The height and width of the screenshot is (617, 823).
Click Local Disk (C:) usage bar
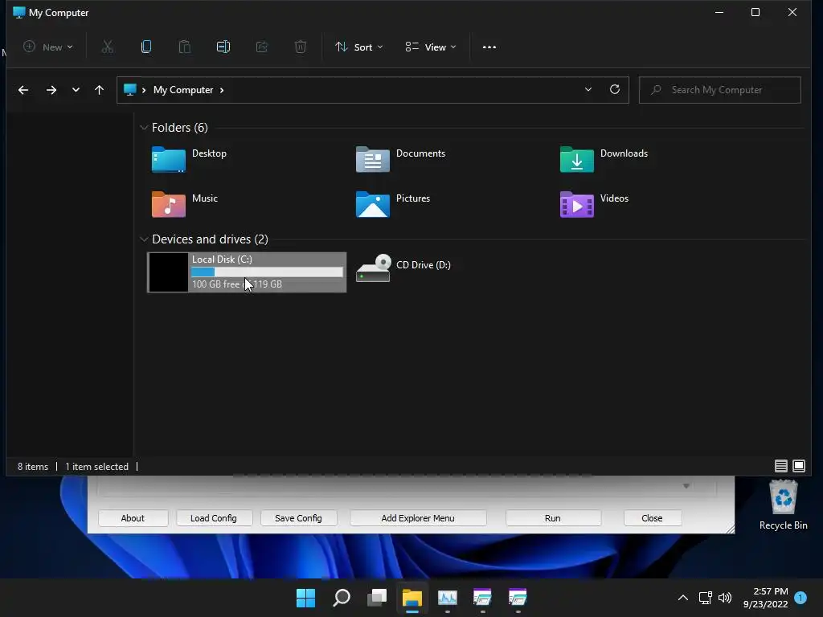pyautogui.click(x=267, y=272)
